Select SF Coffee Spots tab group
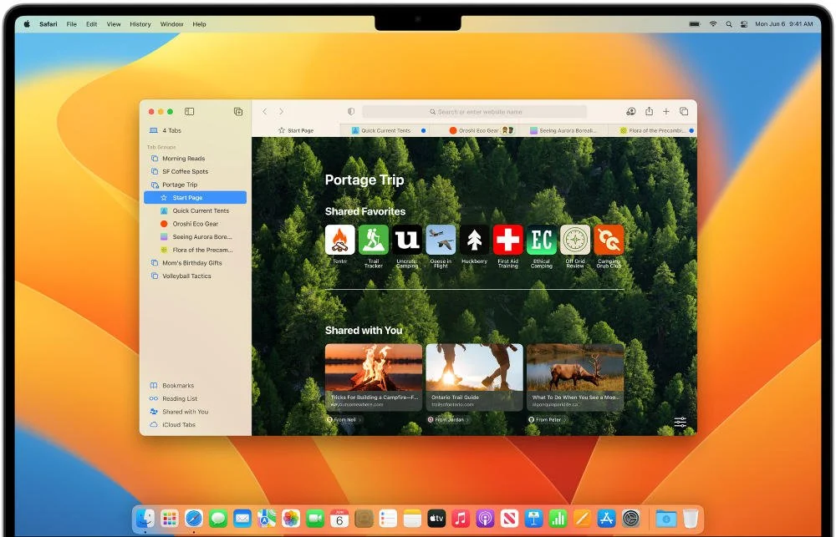 [195, 171]
